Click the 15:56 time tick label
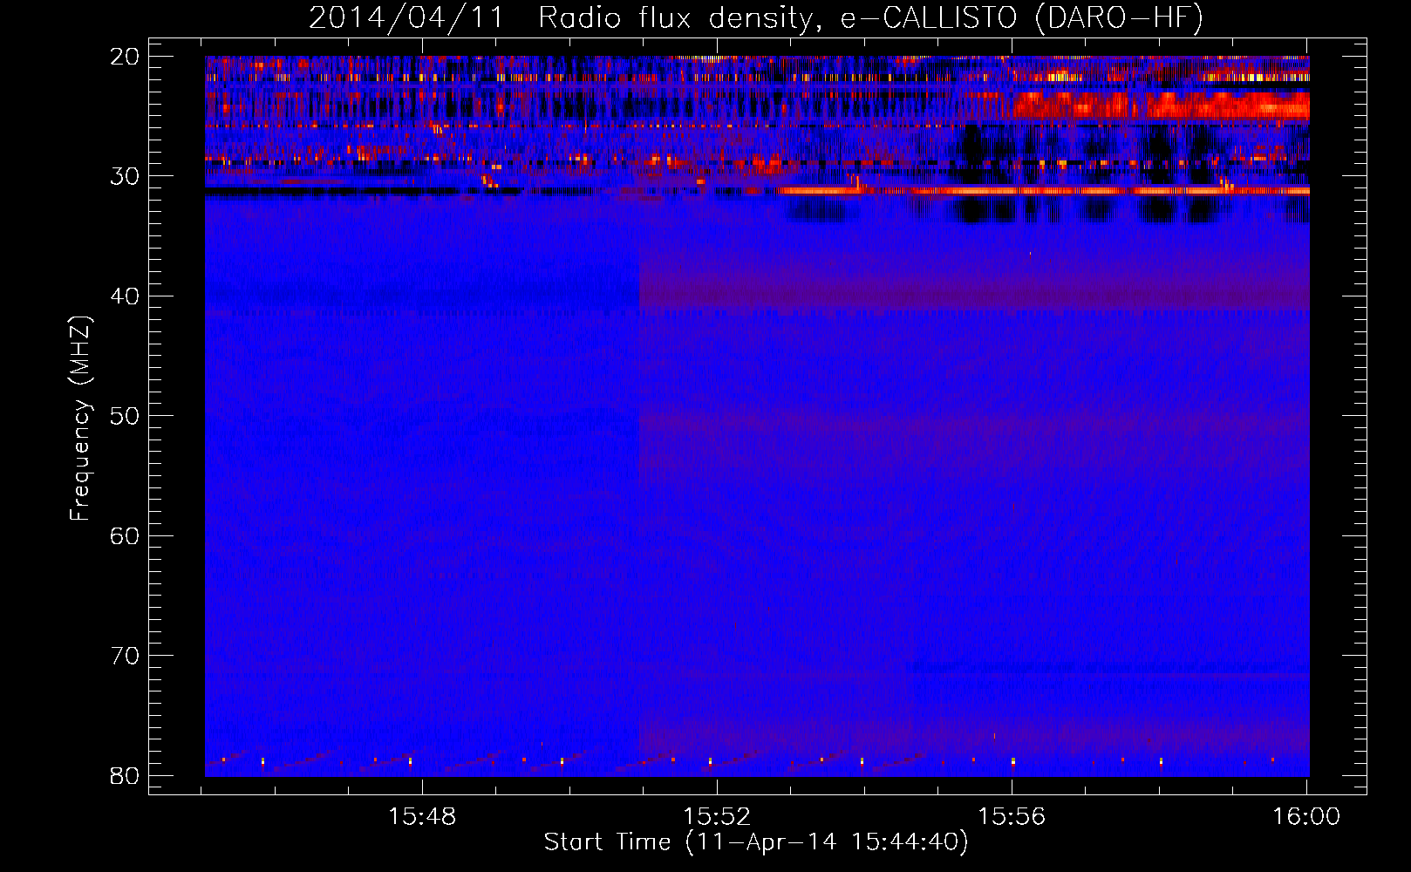Screen dimensions: 1411x872 click(1012, 816)
